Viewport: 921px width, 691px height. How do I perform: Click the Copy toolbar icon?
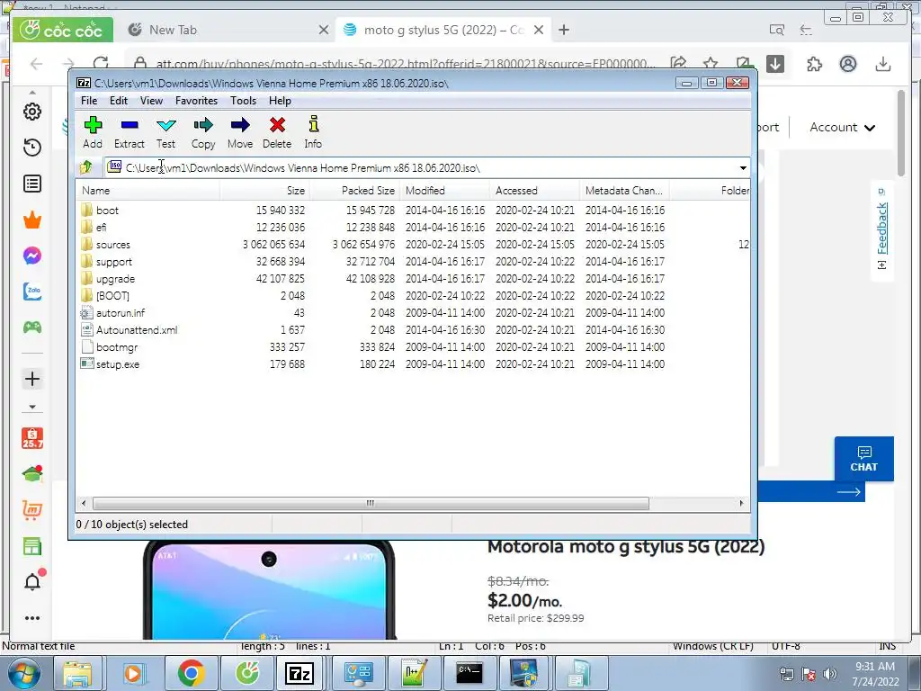pyautogui.click(x=203, y=131)
